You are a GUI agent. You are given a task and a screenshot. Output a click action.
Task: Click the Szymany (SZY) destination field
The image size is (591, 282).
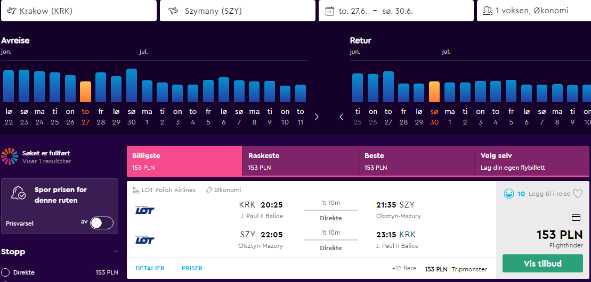click(x=238, y=11)
